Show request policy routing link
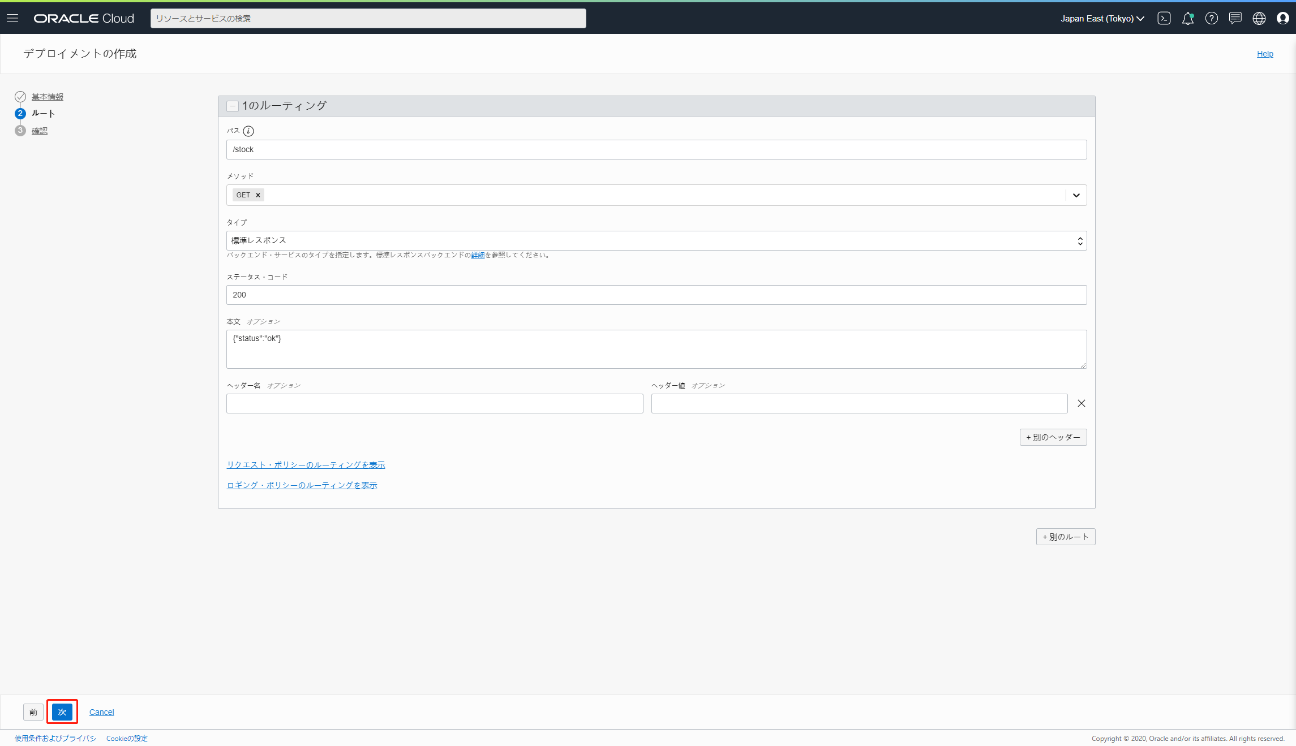 tap(306, 465)
